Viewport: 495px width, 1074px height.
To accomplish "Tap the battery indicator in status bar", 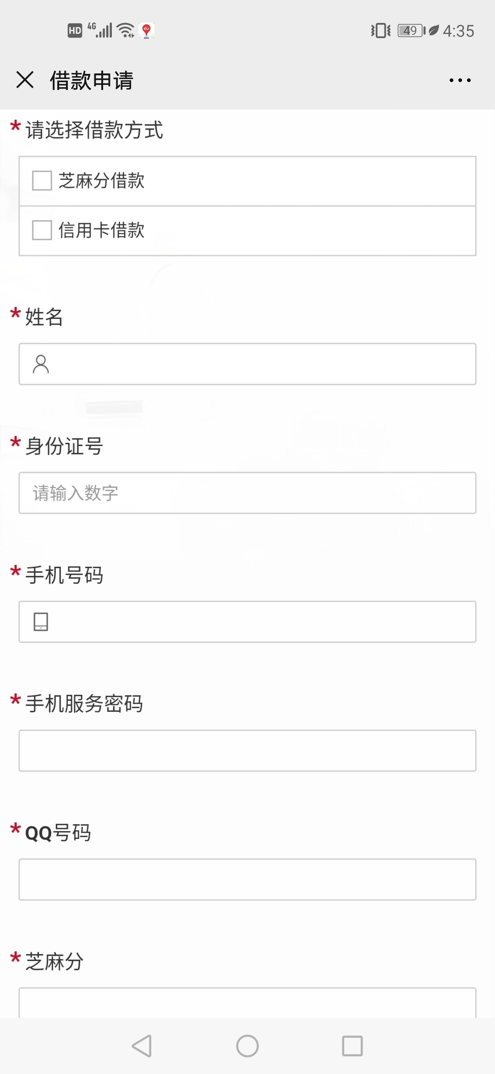I will click(x=411, y=31).
